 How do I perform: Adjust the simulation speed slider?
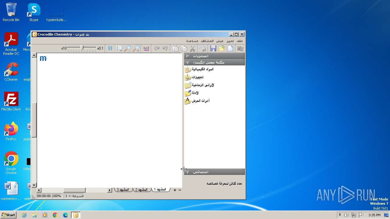click(82, 48)
